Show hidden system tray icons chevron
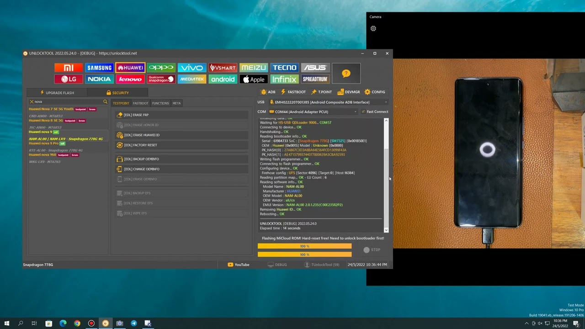585x329 pixels. pos(526,324)
